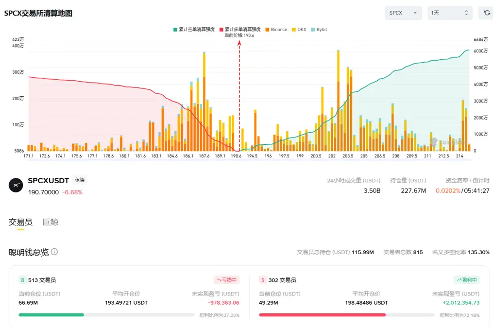The image size is (493, 327).
Task: Click the price change -6.68%
Action: (72, 192)
